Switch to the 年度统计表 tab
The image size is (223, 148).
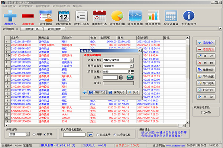(32, 29)
